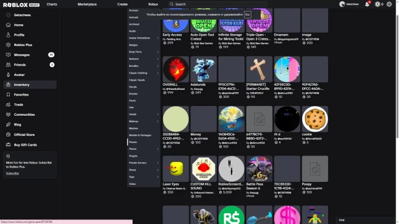Open the Marketplace tab
Image resolution: width=399 pixels, height=224 pixels.
click(87, 5)
